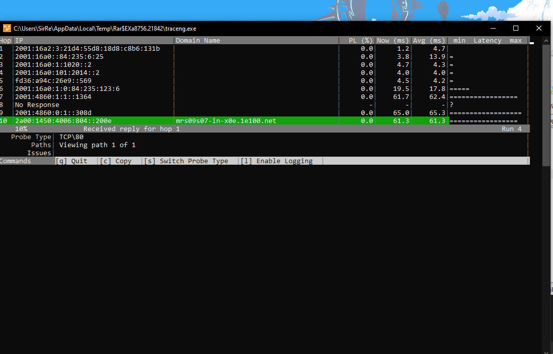This screenshot has height=354, width=553.
Task: Click the Domain Name column header
Action: click(197, 40)
